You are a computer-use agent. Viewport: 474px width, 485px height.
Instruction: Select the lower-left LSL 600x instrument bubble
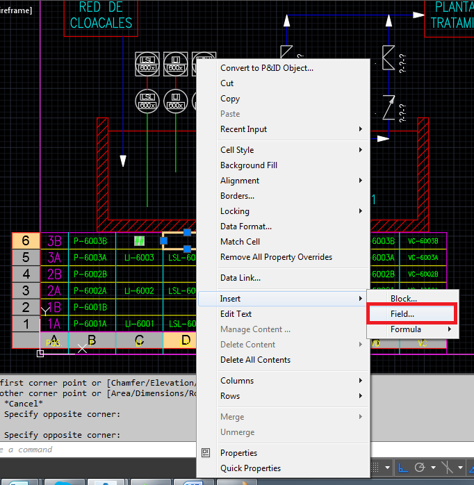click(147, 101)
